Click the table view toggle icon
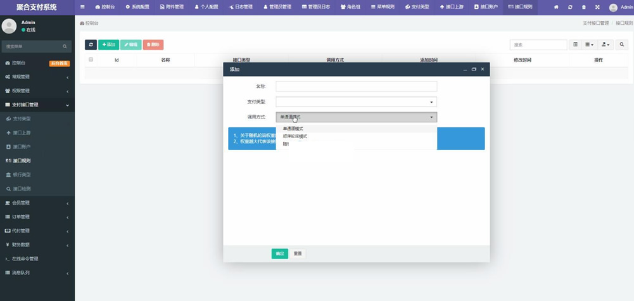 point(575,44)
